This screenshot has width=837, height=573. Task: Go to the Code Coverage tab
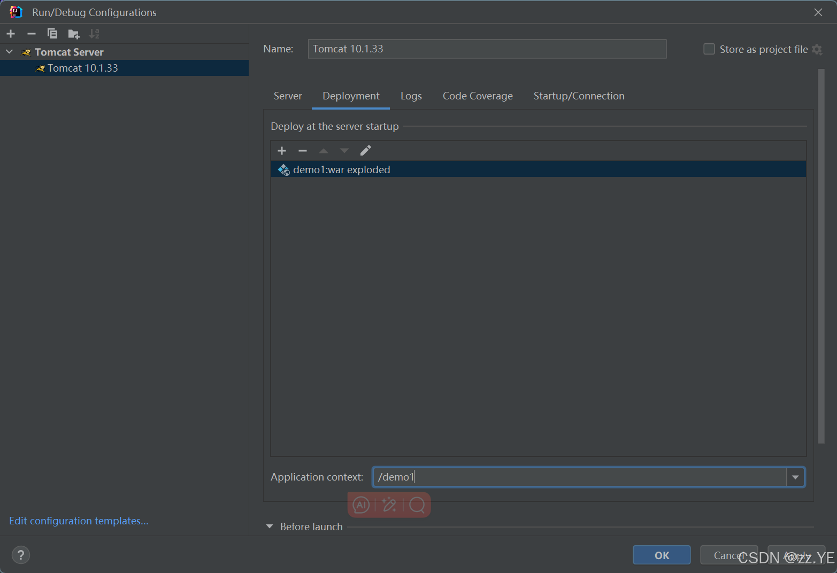click(x=478, y=96)
